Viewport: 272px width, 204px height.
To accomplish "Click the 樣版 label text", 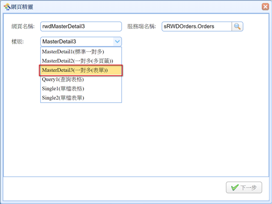I will tap(18, 42).
